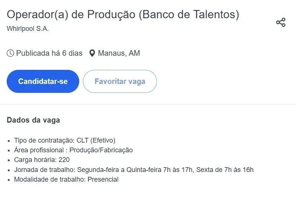Click the bullet before 'Jornada de trabalho'
Image resolution: width=296 pixels, height=198 pixels.
point(9,170)
